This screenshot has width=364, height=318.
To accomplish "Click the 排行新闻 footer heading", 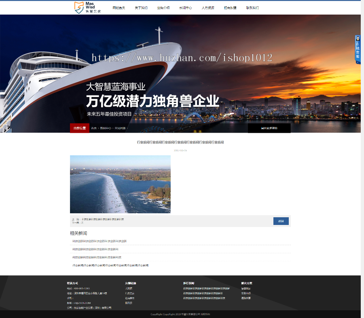I will point(189,283).
